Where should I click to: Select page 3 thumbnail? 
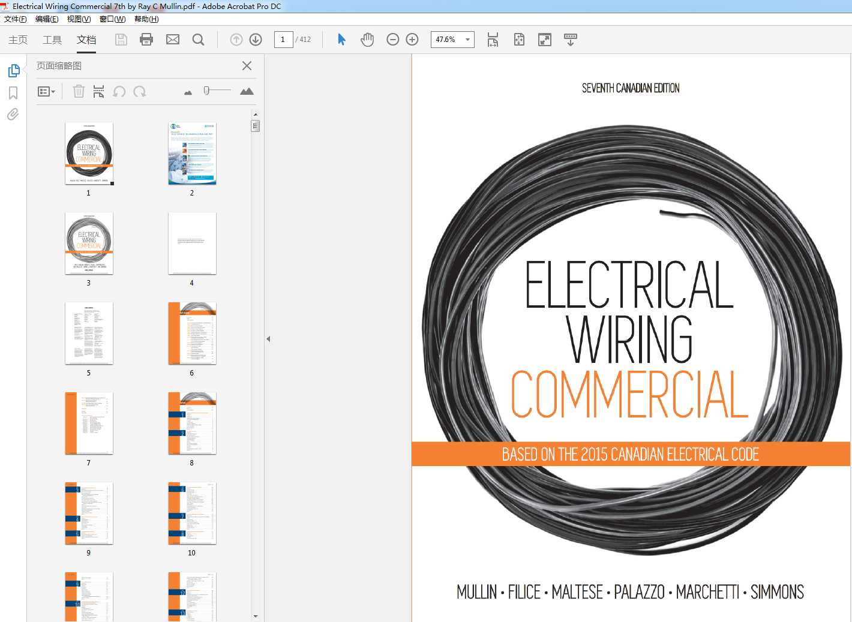tap(89, 244)
